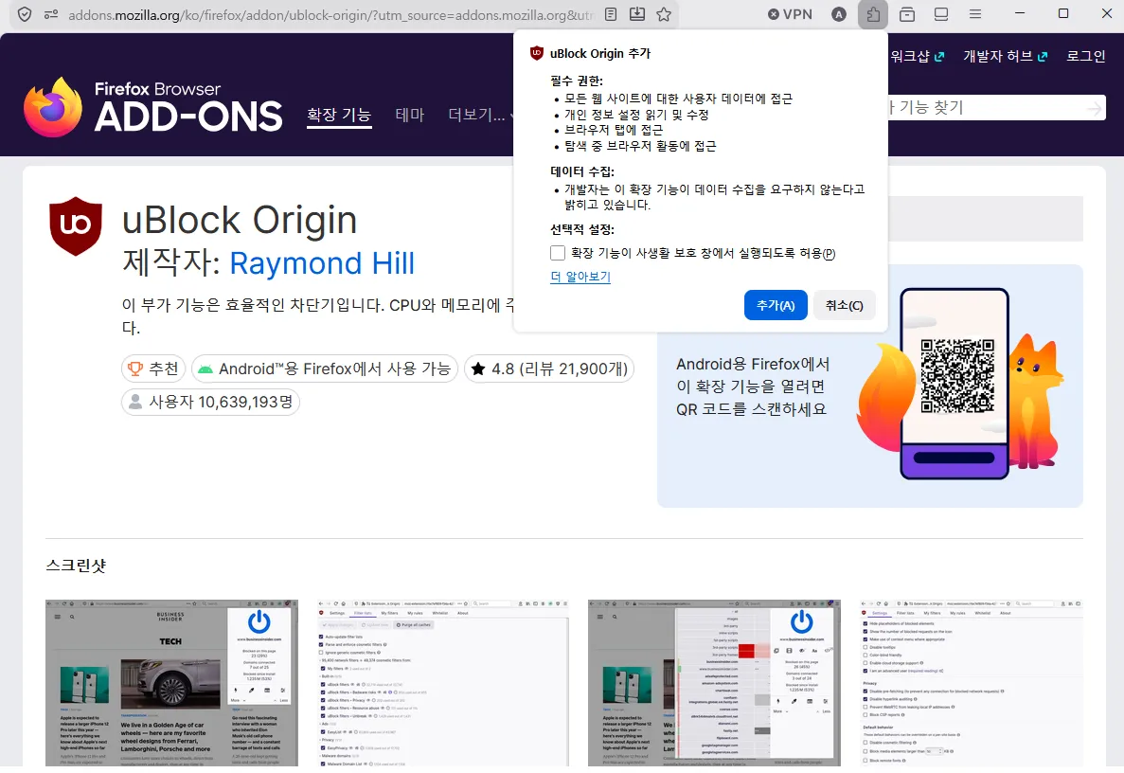Open the 워크샵 external link
The height and width of the screenshot is (773, 1124).
[x=917, y=56]
